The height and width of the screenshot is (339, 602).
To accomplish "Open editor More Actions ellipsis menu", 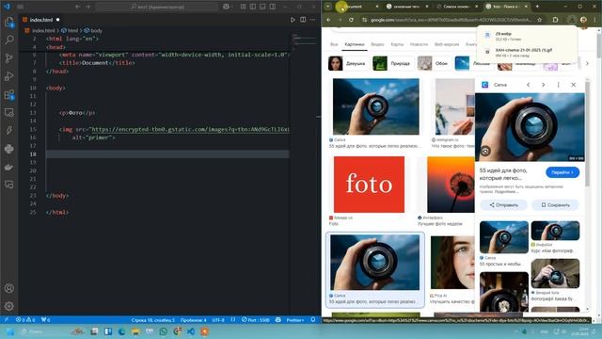I will 313,20.
